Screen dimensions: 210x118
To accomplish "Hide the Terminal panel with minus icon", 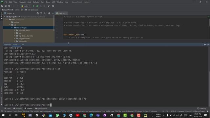I will point(208,45).
